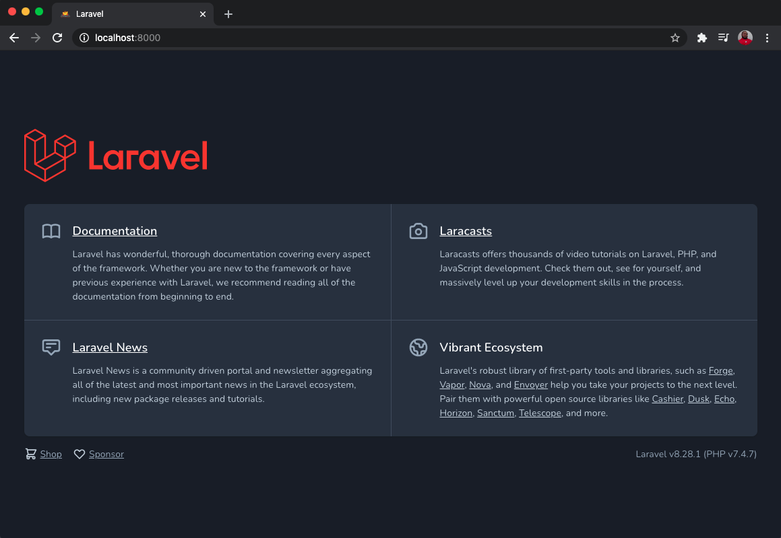Click the Sponsor heart icon

point(80,454)
